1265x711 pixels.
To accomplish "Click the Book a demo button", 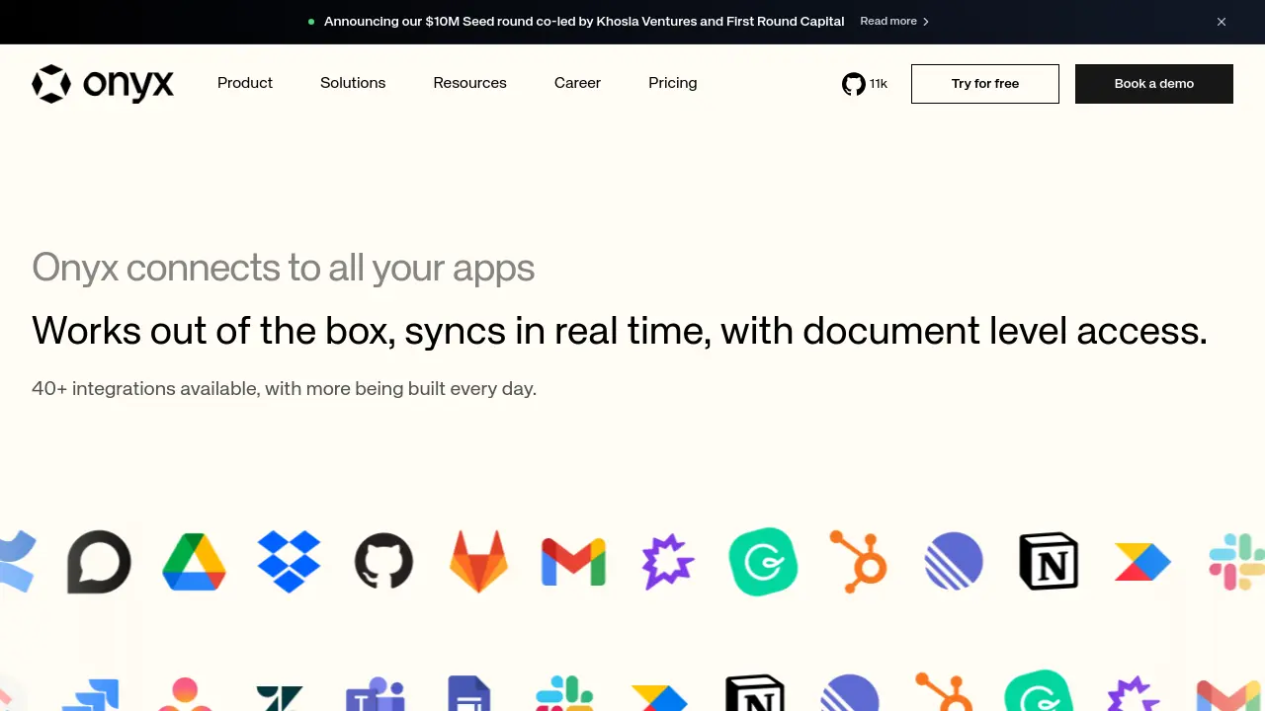I will [x=1154, y=84].
